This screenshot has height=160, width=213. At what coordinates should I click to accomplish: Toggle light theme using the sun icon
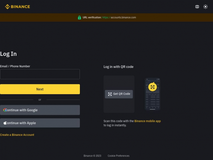pos(206,7)
